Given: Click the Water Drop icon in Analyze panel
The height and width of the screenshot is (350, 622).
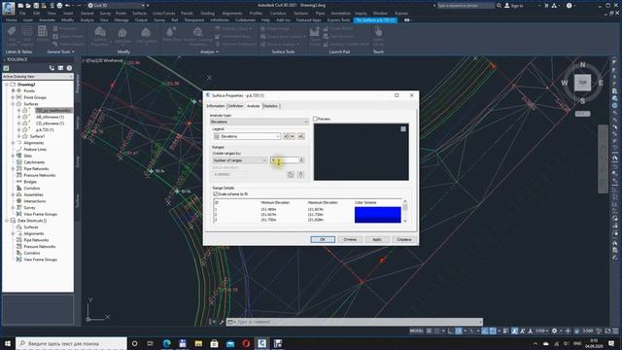Looking at the screenshot, I should pyautogui.click(x=171, y=32).
